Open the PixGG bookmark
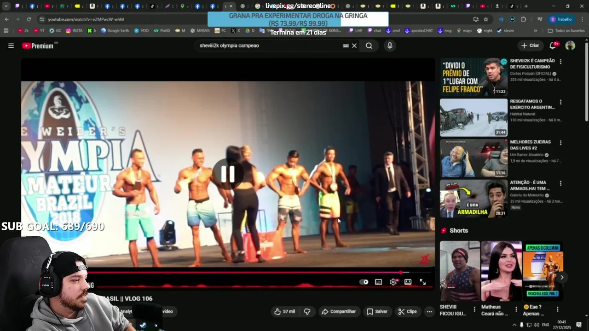 pos(162,30)
